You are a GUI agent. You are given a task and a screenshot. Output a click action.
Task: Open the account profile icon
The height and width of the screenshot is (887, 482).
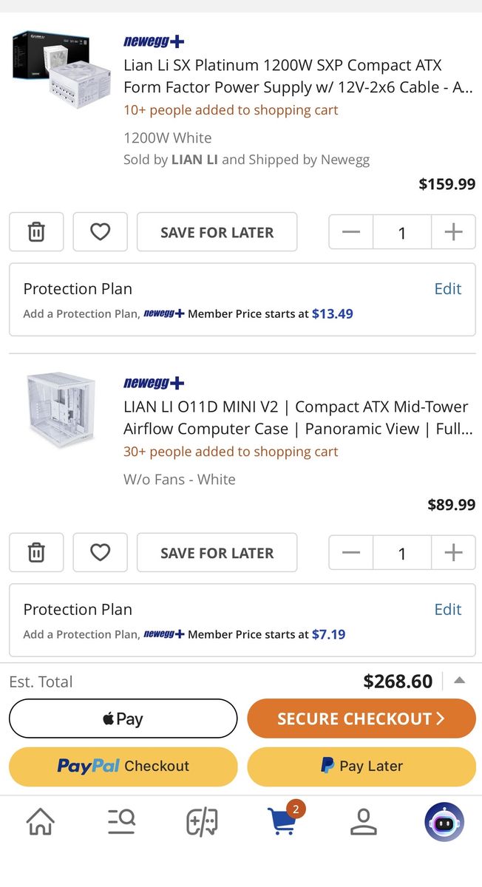coord(363,821)
